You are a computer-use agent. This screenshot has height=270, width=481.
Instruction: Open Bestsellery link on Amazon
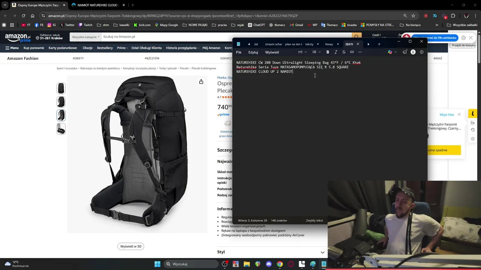click(105, 48)
